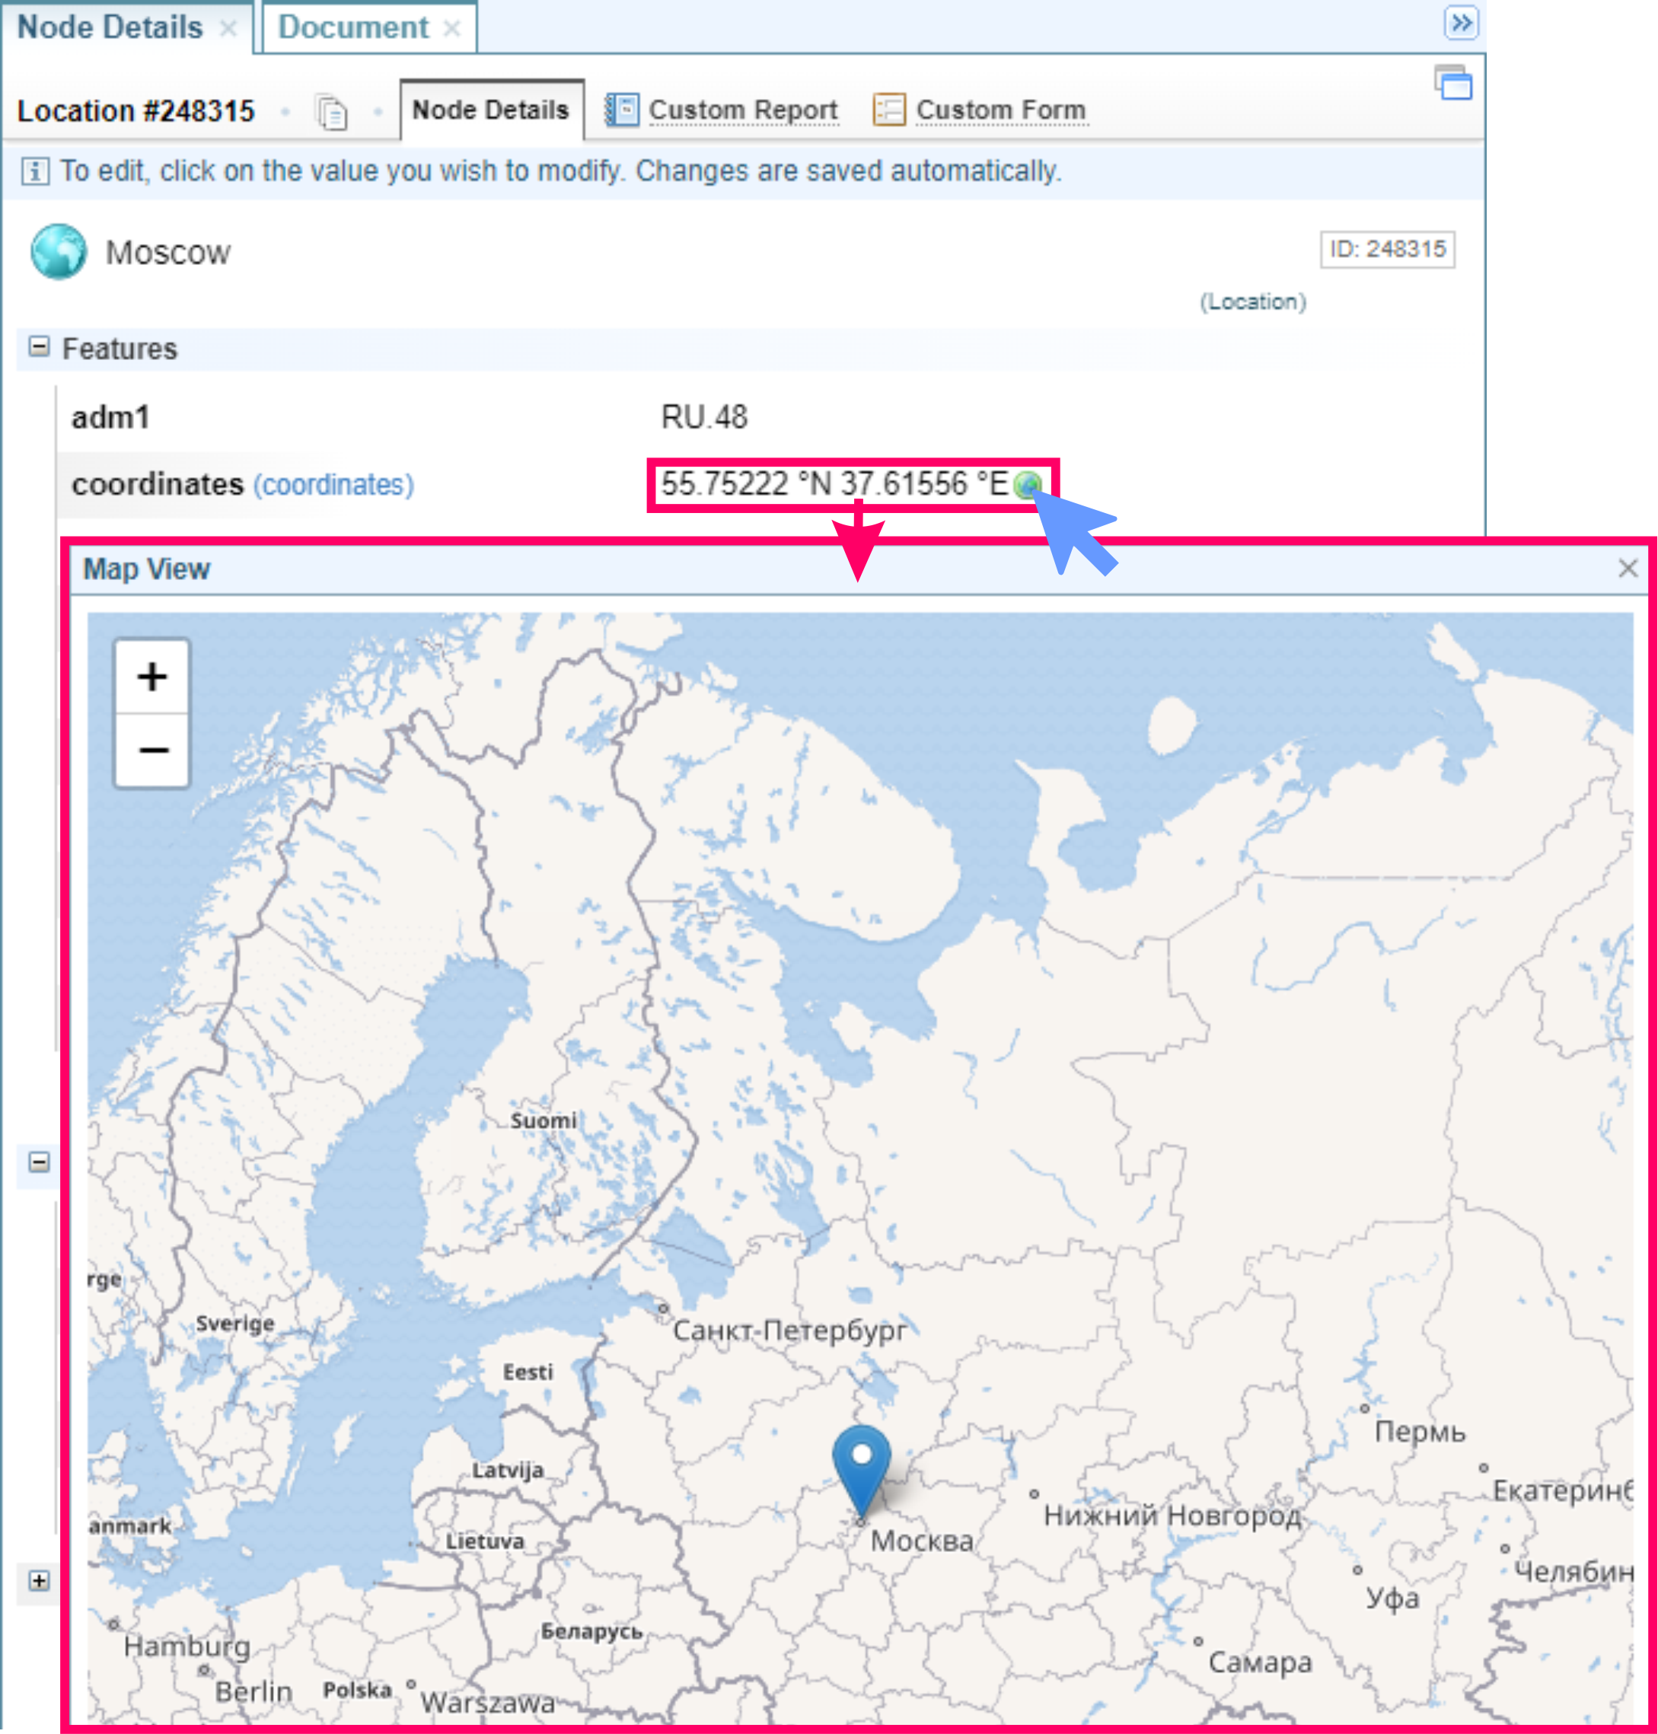Click the Custom Report notebook icon
Screen dimensions: 1658x1734
(x=621, y=110)
